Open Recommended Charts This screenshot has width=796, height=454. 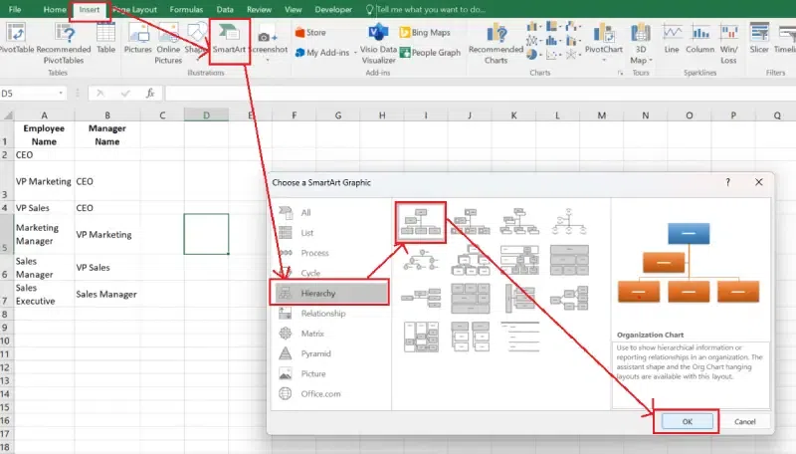coord(496,44)
